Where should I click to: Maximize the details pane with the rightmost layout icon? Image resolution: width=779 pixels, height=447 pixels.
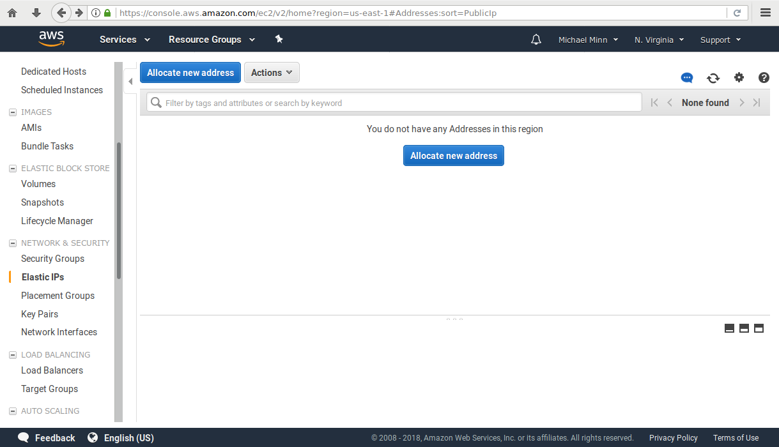pos(759,328)
